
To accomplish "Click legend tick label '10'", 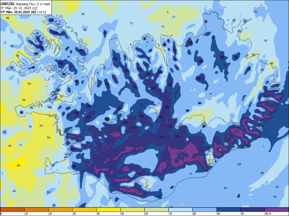I will [26, 214].
